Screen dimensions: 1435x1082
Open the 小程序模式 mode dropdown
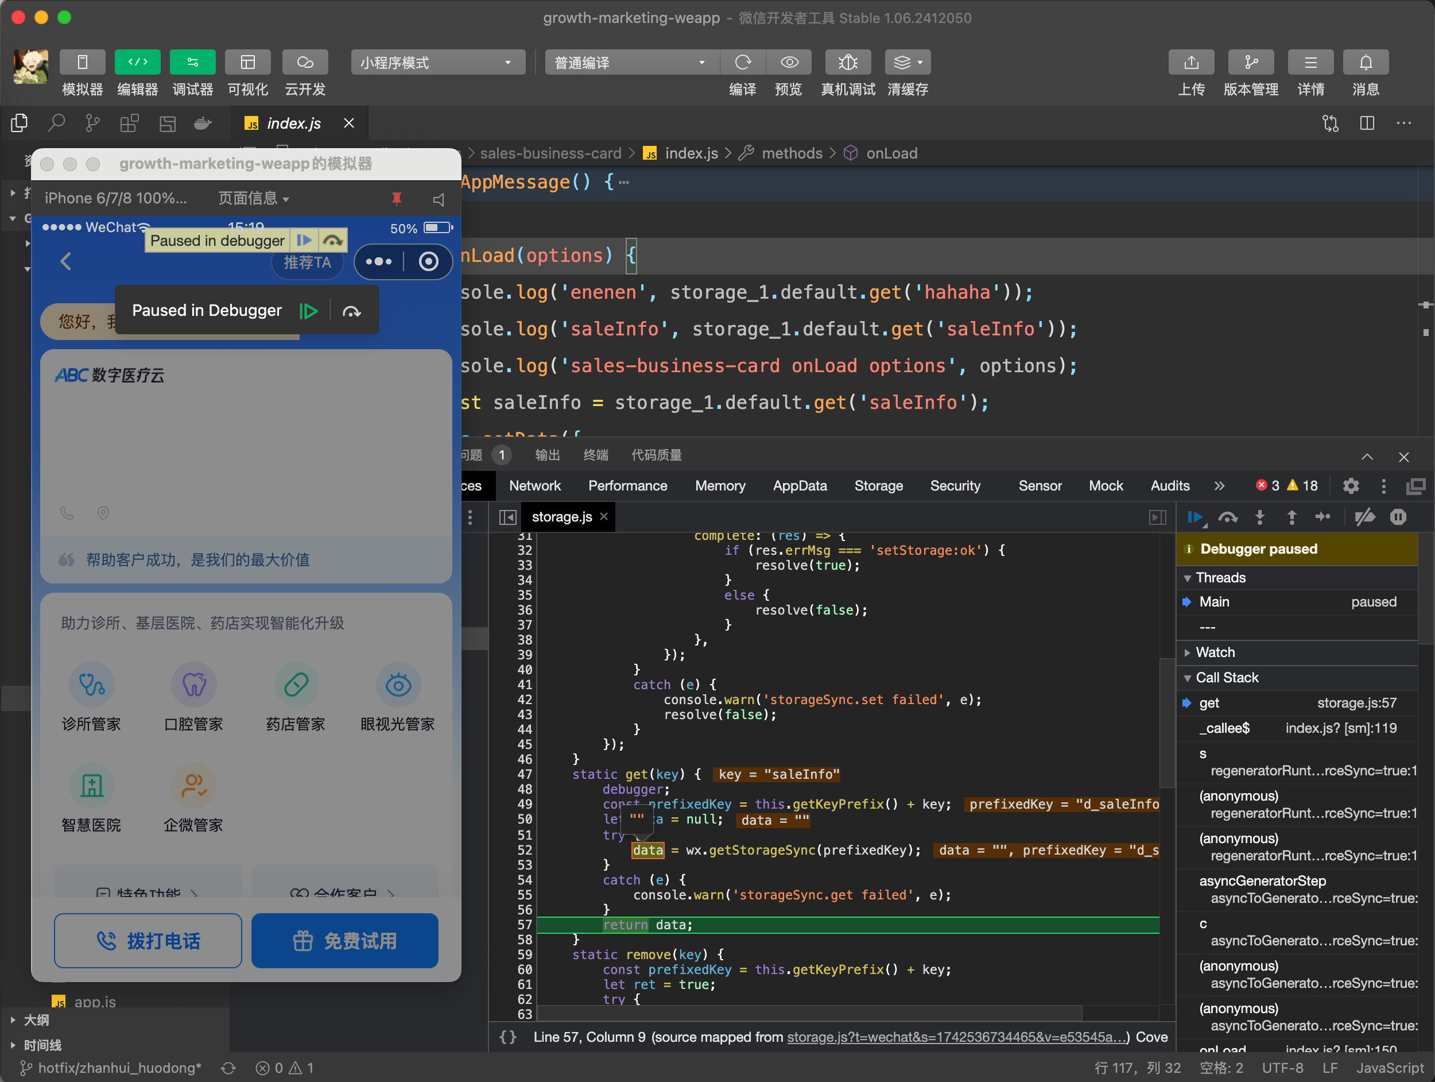pos(438,62)
